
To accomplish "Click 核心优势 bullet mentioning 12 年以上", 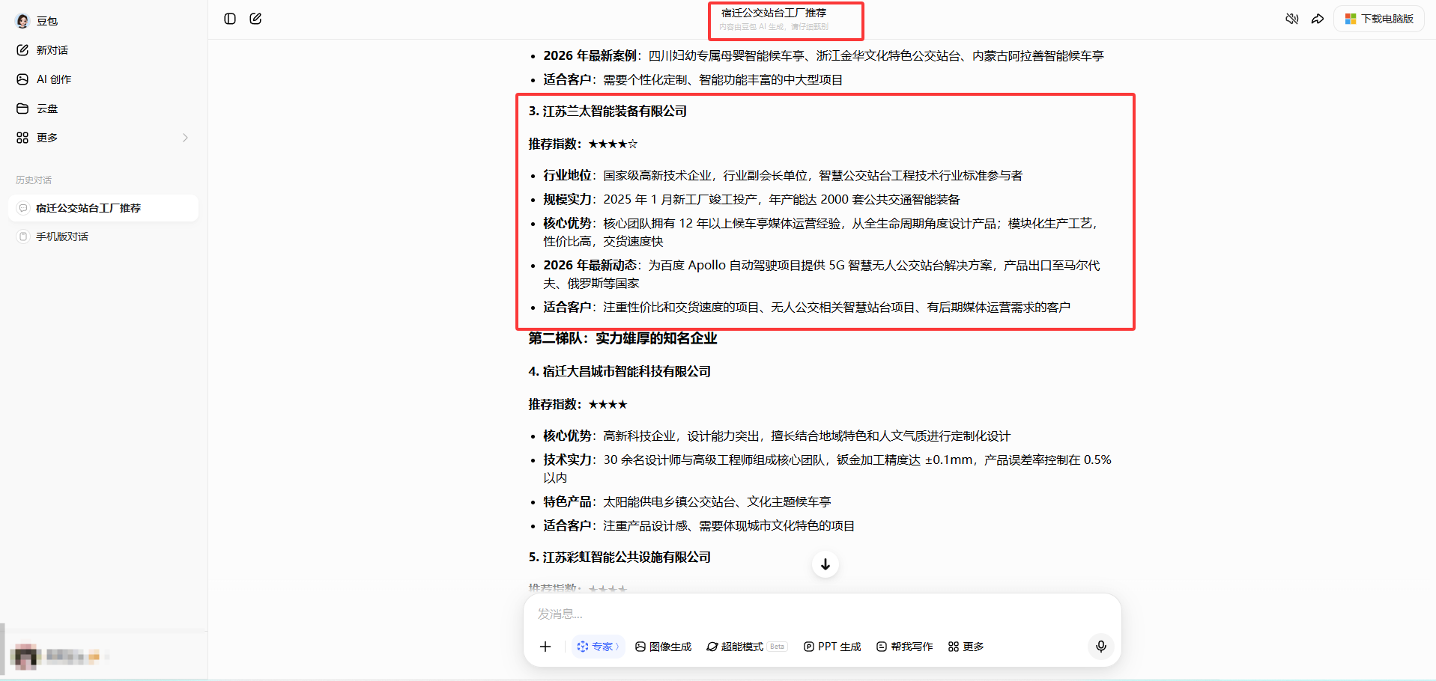I will [x=820, y=233].
